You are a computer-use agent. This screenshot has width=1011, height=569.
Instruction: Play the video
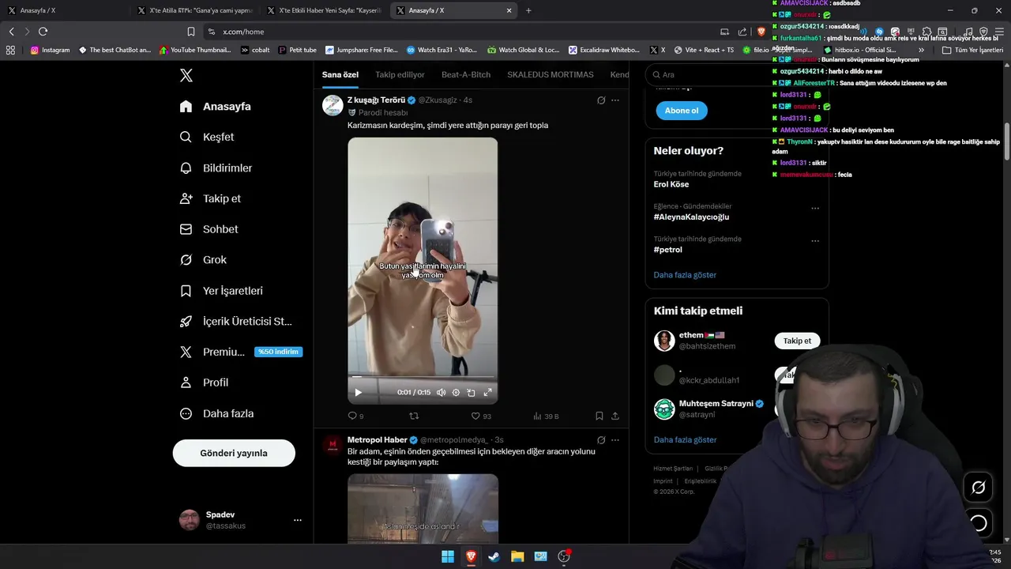click(x=358, y=393)
